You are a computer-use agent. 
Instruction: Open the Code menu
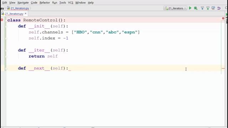point(34,2)
